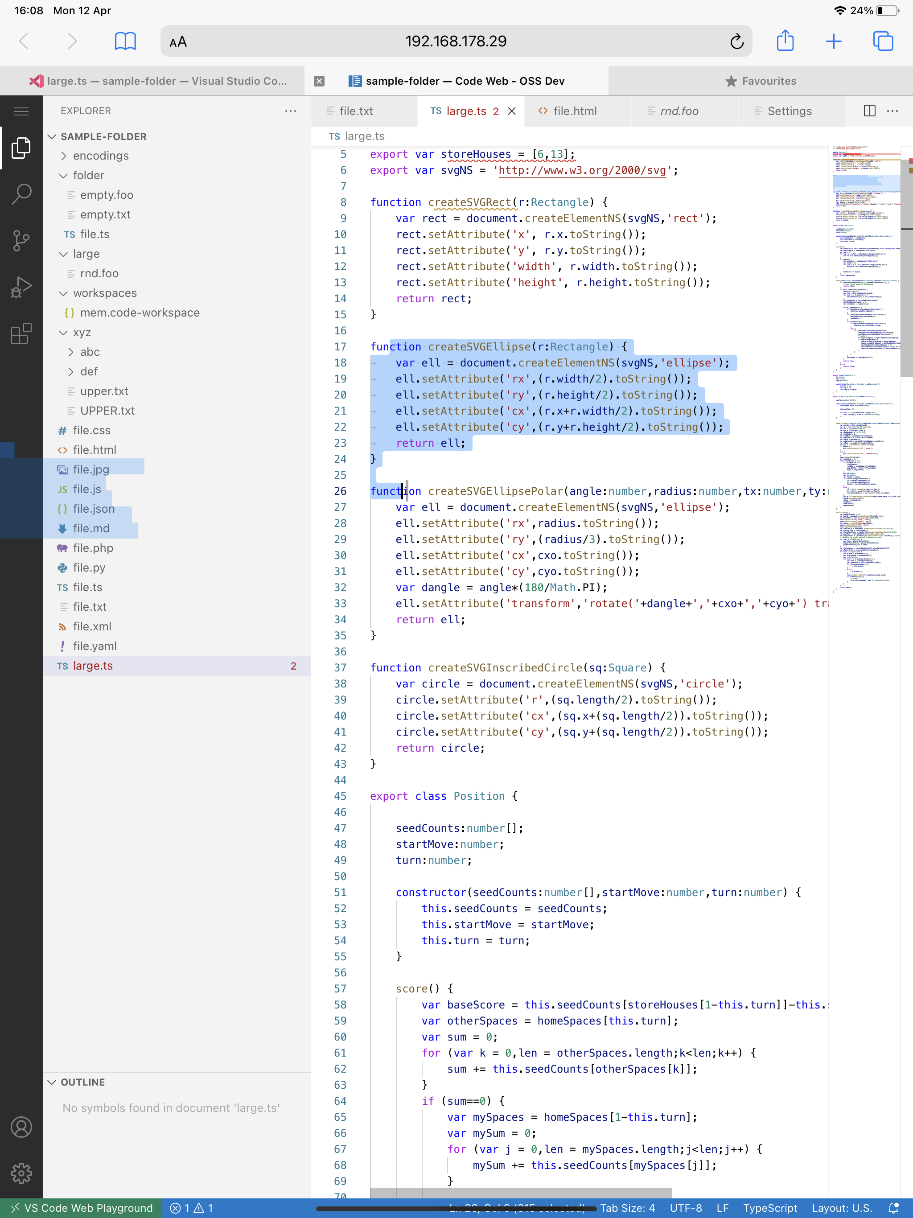Change language mode via TypeScript status item
Image resolution: width=913 pixels, height=1218 pixels.
769,1208
